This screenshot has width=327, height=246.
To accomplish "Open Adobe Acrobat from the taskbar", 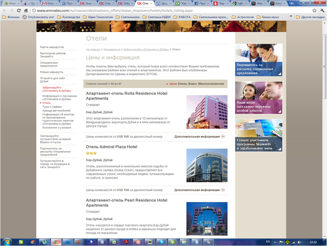I will [126, 242].
